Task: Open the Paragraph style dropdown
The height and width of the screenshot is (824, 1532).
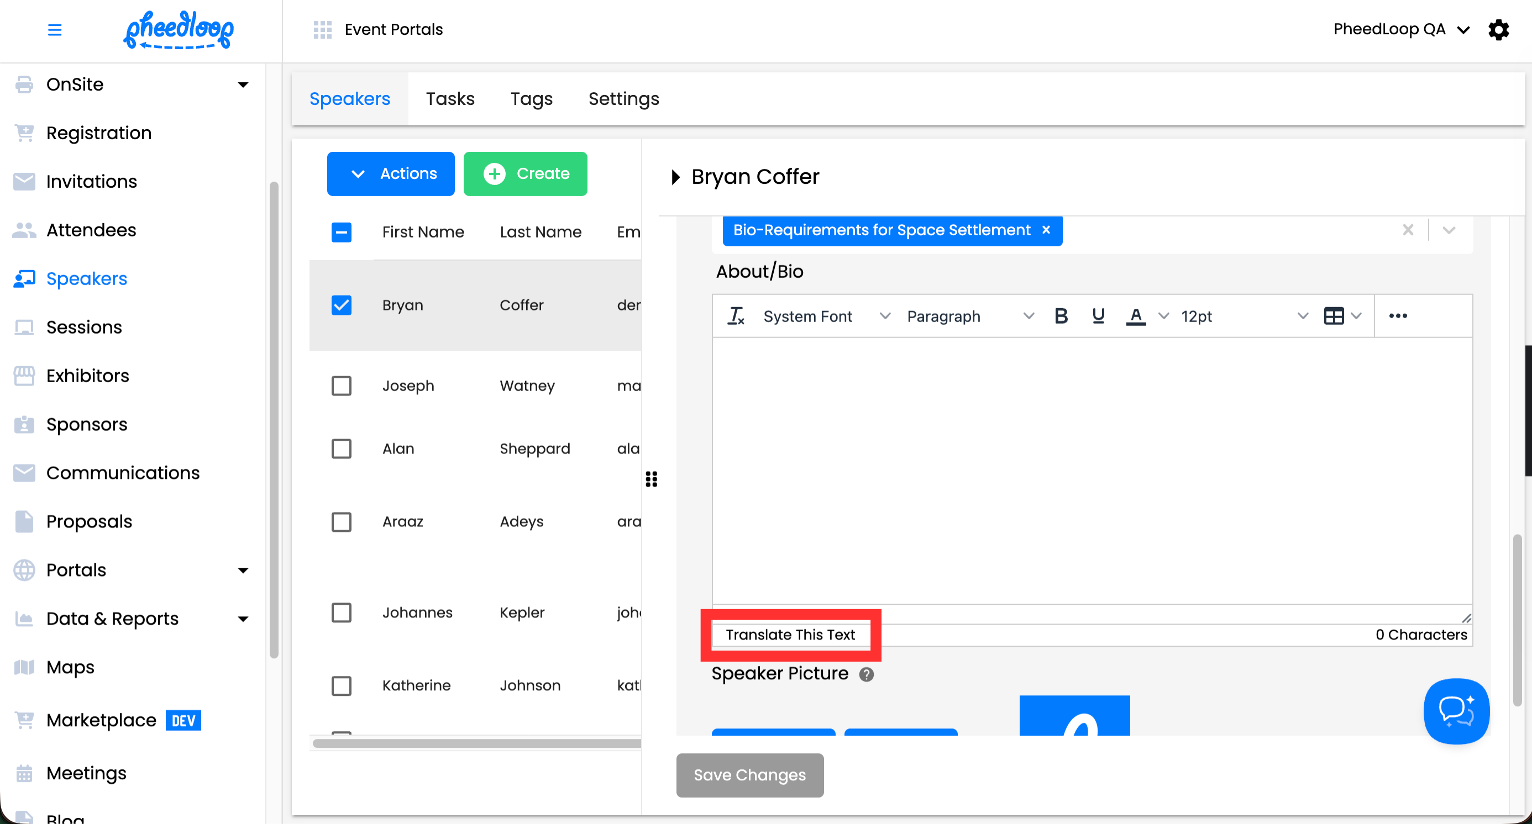Action: tap(969, 316)
